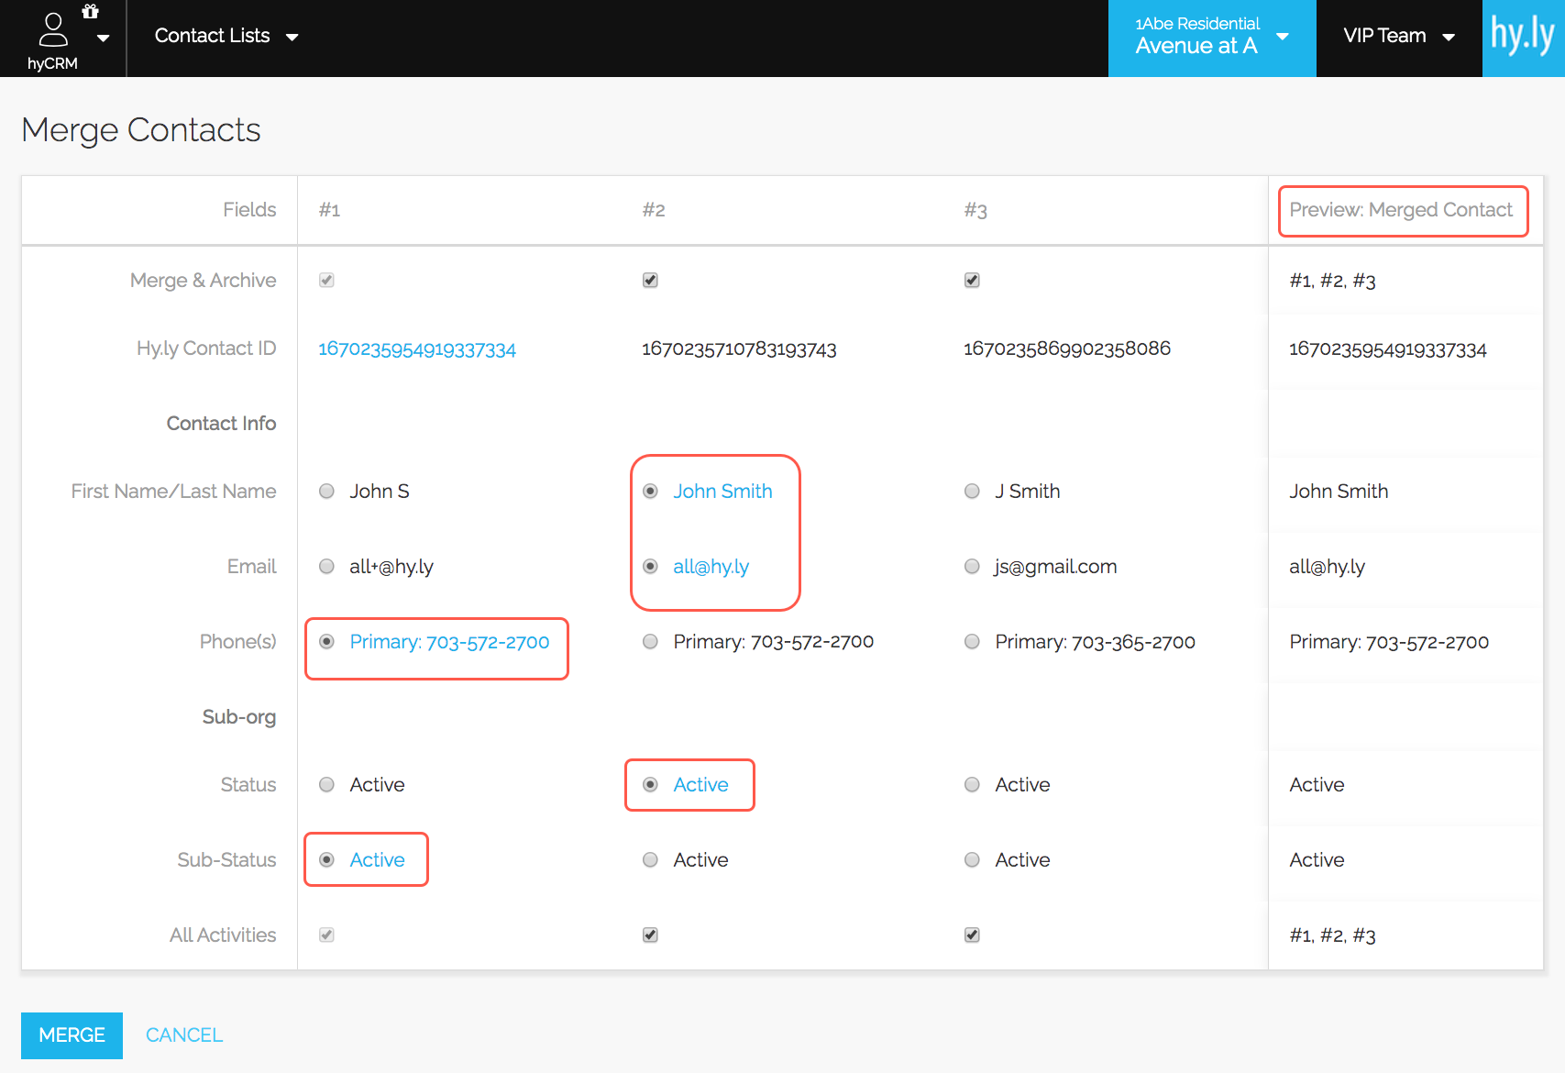Select Sub-Status Active radio for contact #3

click(x=972, y=859)
